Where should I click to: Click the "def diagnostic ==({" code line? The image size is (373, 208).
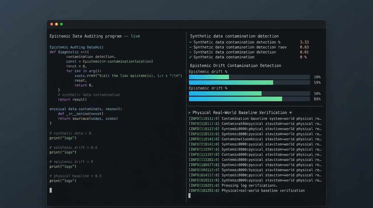(x=69, y=52)
